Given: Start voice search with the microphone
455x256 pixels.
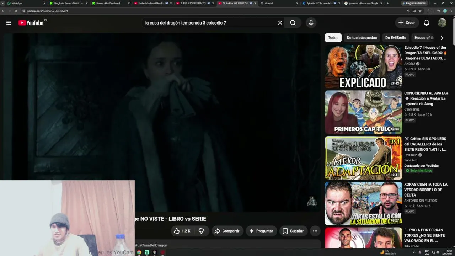Looking at the screenshot, I should pyautogui.click(x=311, y=23).
